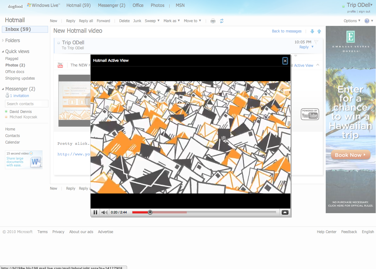Flag this message from Trip ODell
376x269 pixels.
[x=316, y=42]
